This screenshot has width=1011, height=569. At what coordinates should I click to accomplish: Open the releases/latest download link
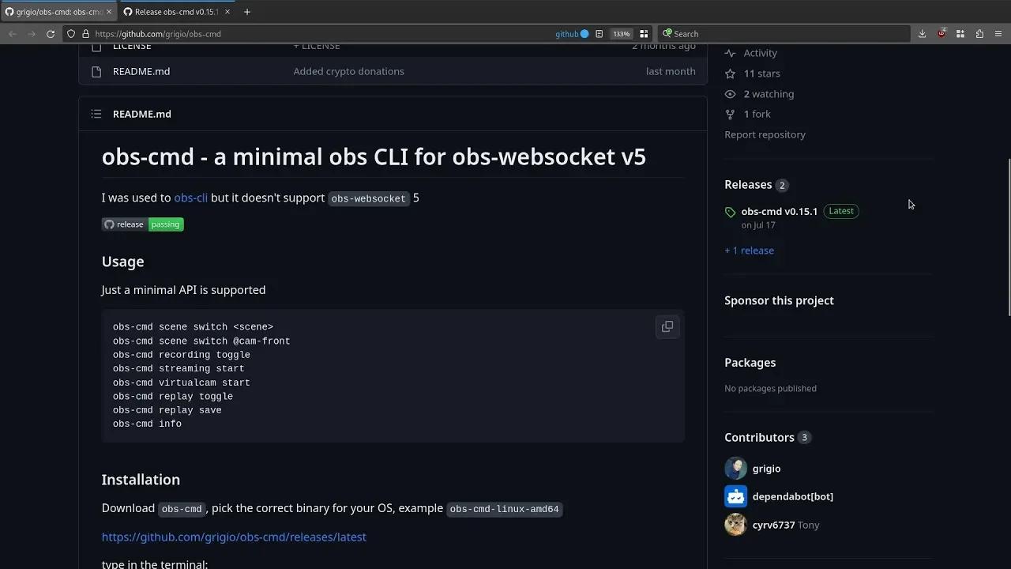(234, 537)
